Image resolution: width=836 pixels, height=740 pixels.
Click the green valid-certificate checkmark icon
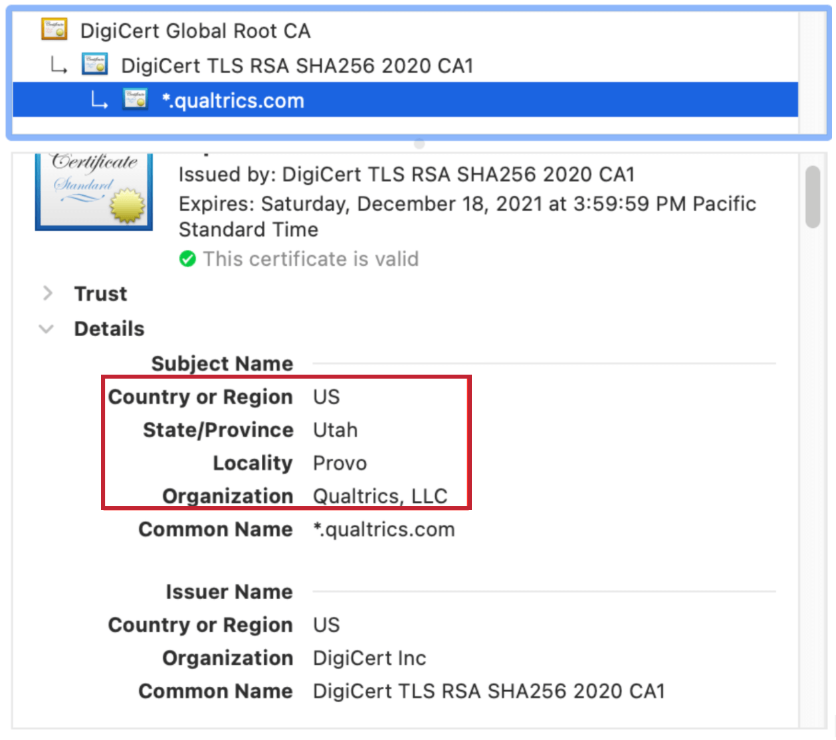(x=187, y=258)
